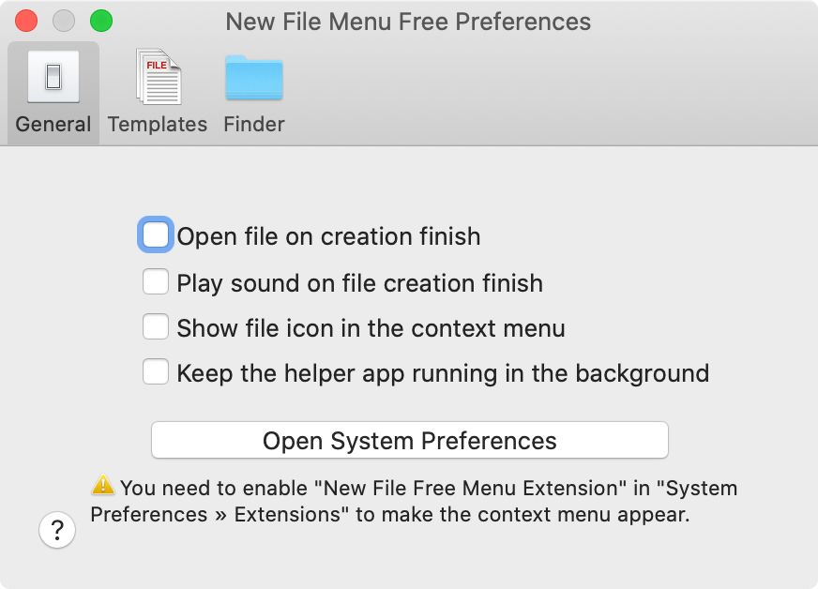Open help via the circled question mark

(57, 530)
